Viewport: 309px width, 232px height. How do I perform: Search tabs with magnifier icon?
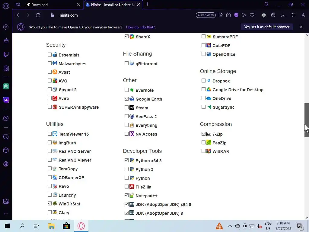point(267,4)
